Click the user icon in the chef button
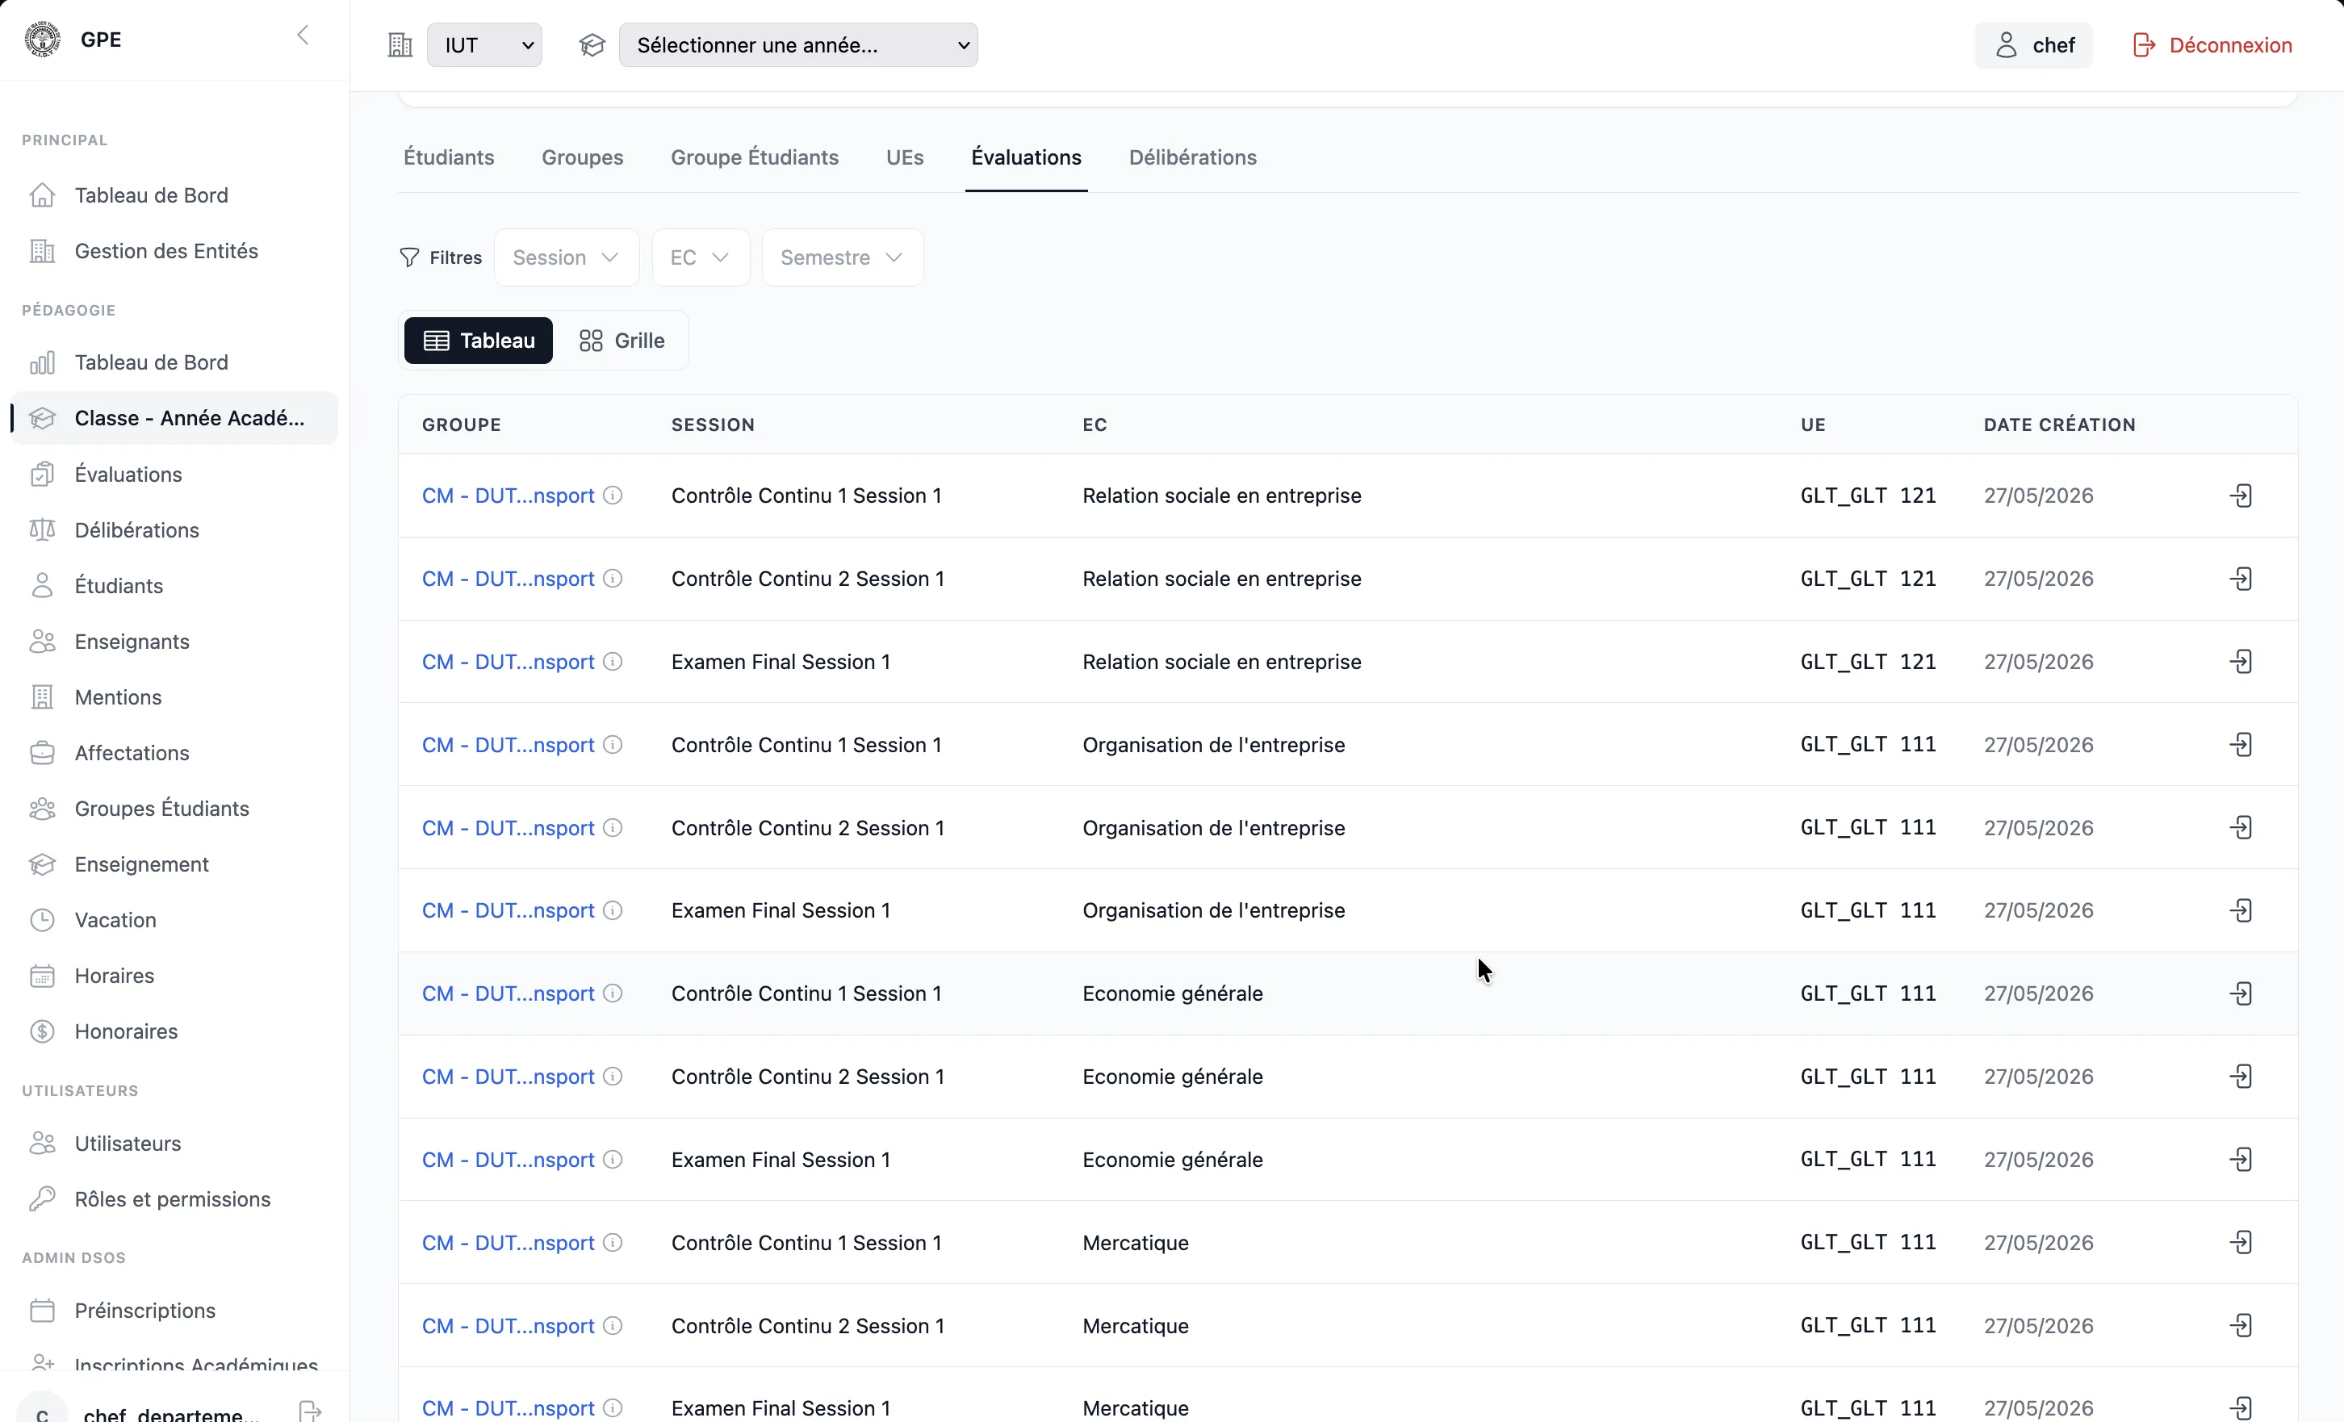This screenshot has height=1422, width=2344. [2007, 44]
